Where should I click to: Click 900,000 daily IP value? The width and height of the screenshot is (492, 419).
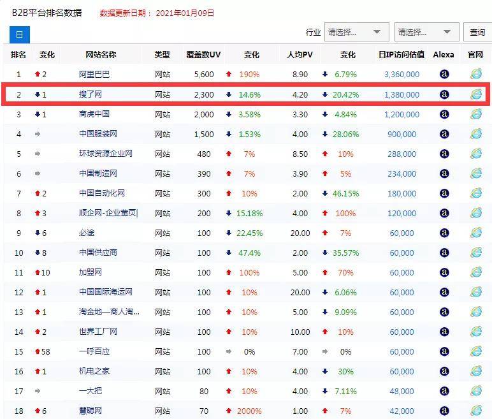tap(402, 134)
